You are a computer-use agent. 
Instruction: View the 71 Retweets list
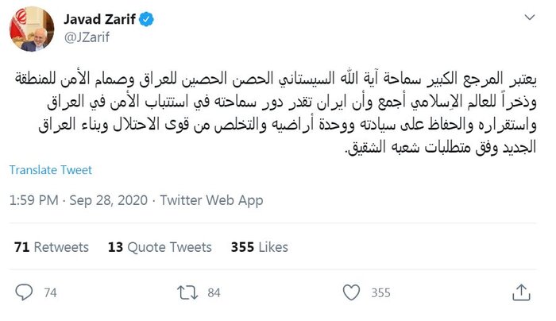tap(52, 248)
